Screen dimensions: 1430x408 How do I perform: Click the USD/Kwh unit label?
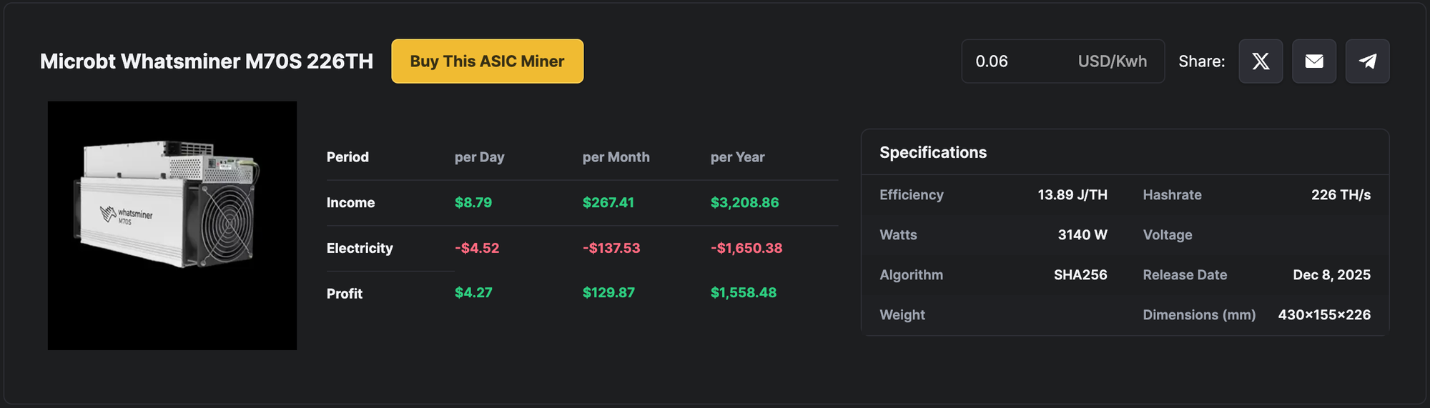(1112, 61)
